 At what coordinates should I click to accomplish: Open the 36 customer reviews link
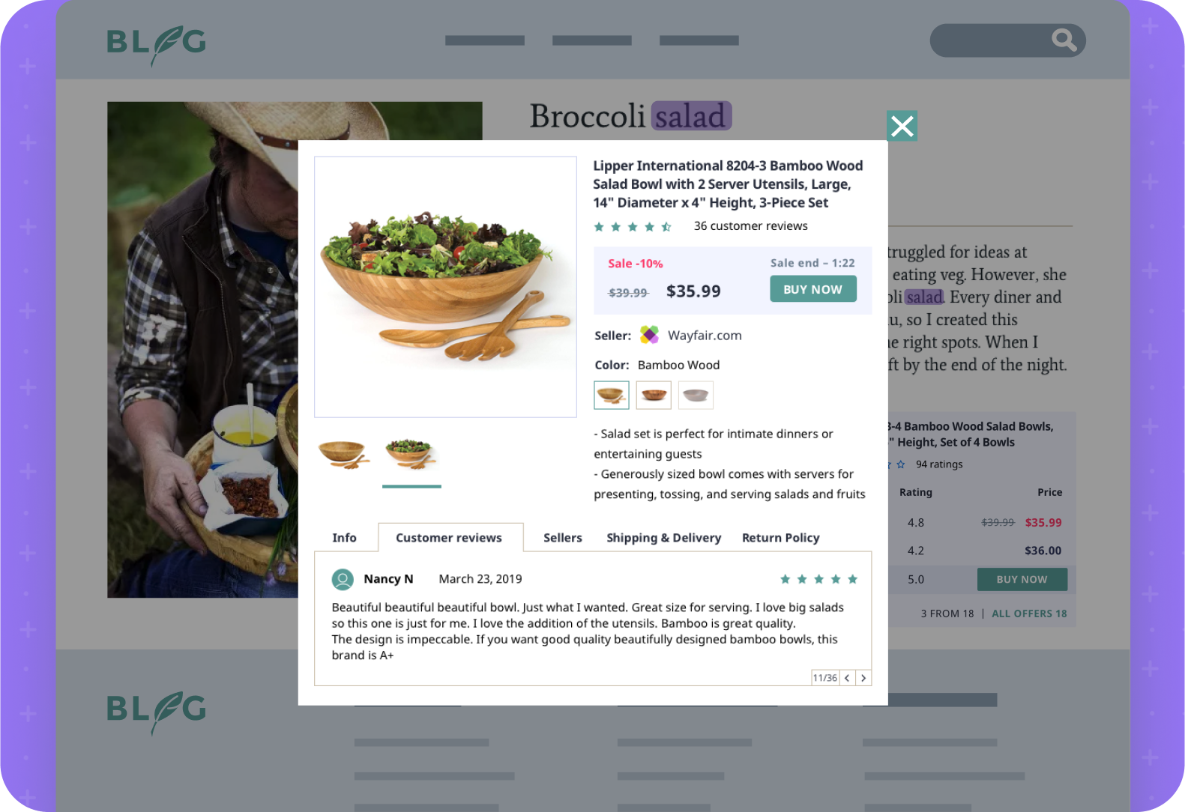click(750, 226)
